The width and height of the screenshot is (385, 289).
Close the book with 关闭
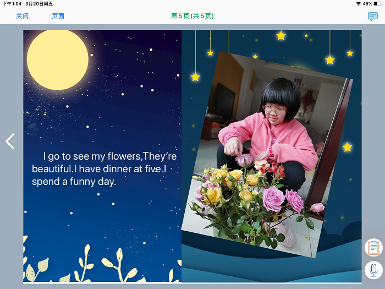(x=22, y=16)
